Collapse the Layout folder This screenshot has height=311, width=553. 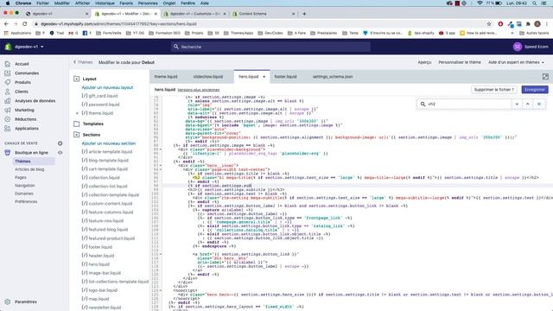(77, 79)
